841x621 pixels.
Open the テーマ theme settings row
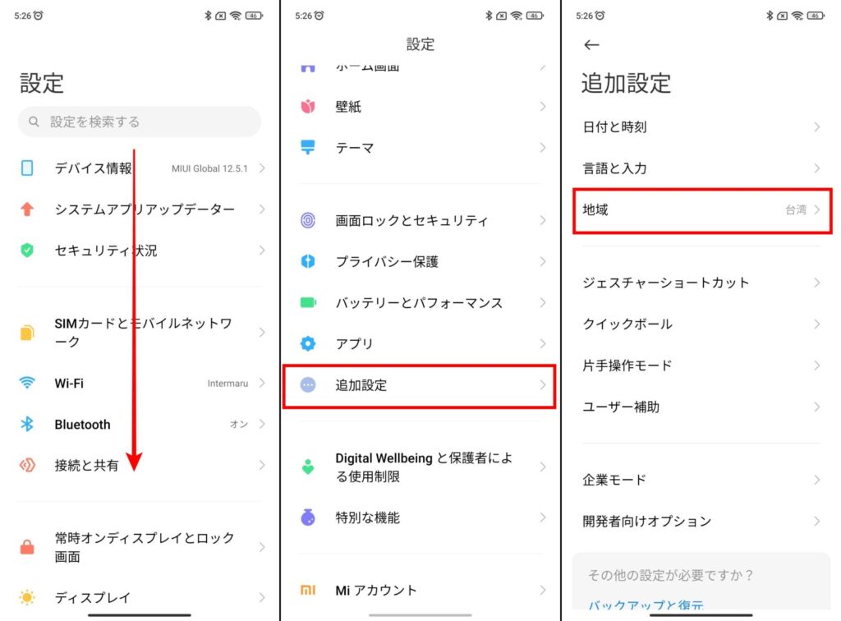click(x=419, y=148)
